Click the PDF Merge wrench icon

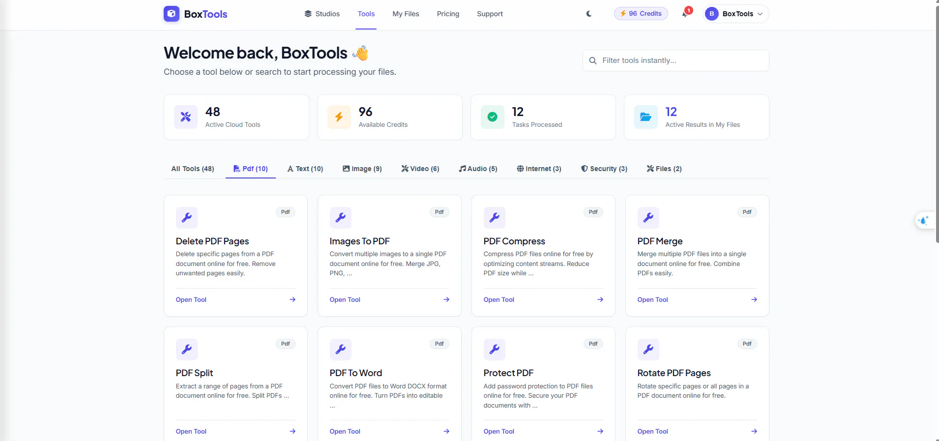point(648,218)
